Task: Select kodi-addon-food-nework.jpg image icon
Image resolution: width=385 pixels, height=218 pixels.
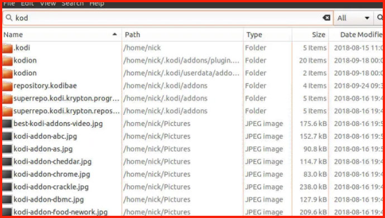Action: tap(7, 212)
